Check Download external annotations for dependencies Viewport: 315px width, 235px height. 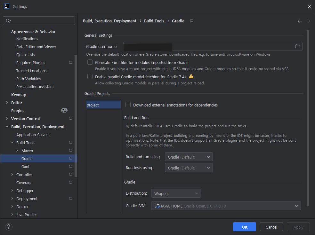(x=128, y=105)
